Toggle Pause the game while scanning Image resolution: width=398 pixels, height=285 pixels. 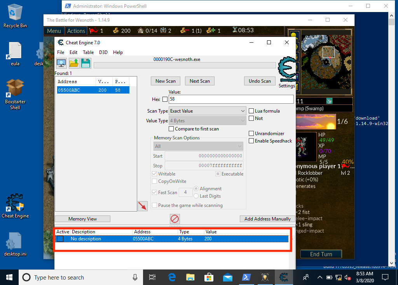(154, 205)
